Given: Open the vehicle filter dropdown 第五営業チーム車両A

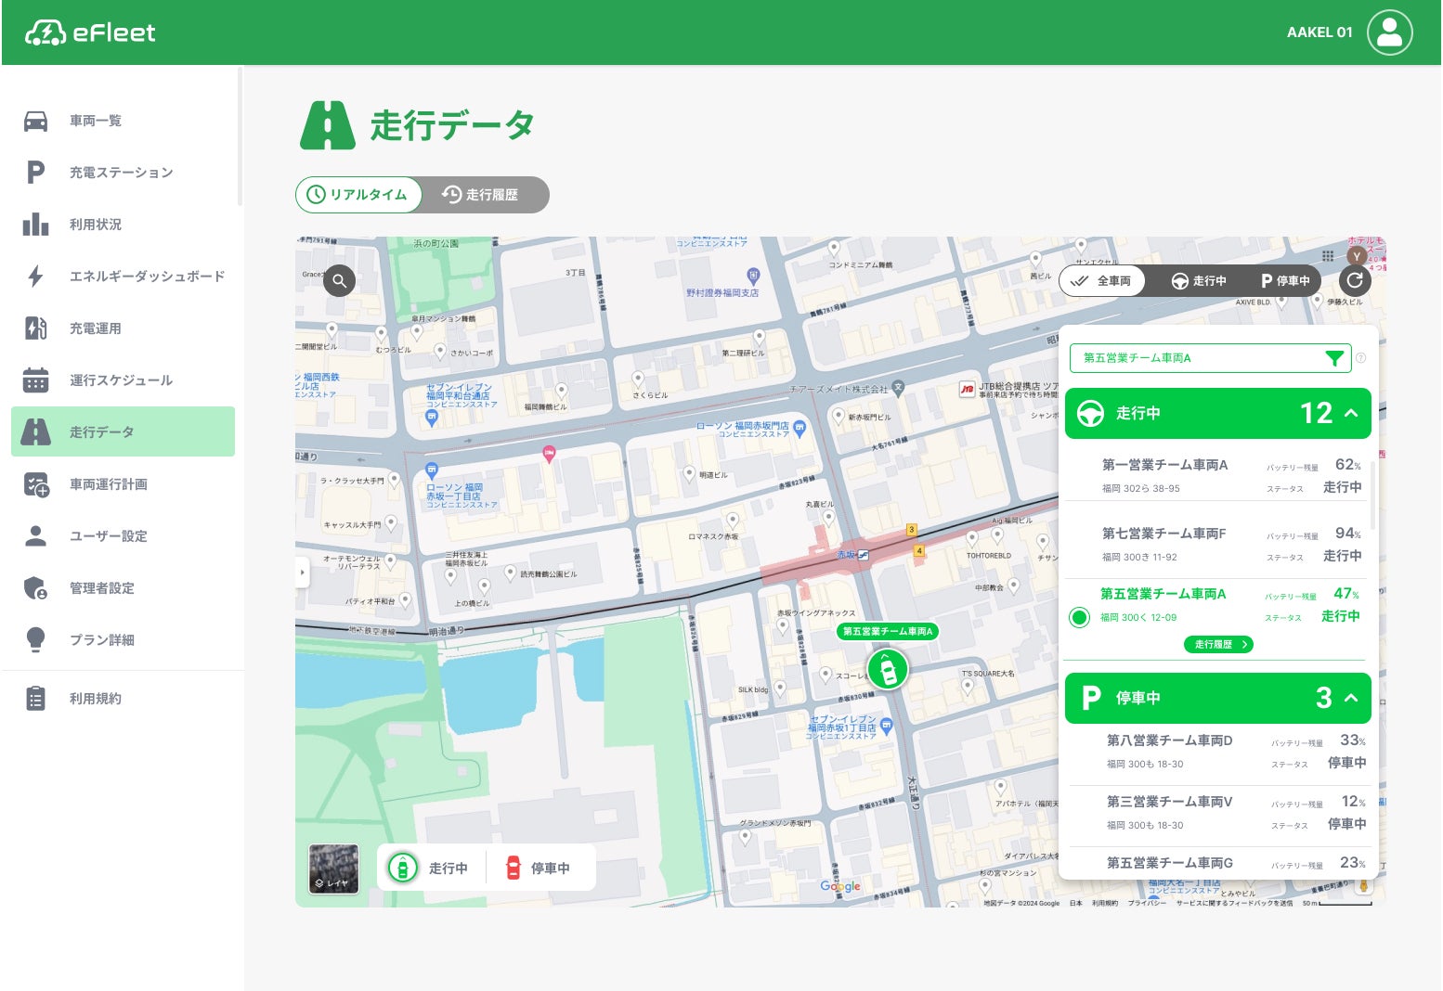Looking at the screenshot, I should [x=1210, y=358].
